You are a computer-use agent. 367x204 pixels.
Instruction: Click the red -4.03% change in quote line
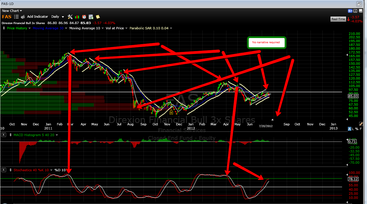click(110, 23)
